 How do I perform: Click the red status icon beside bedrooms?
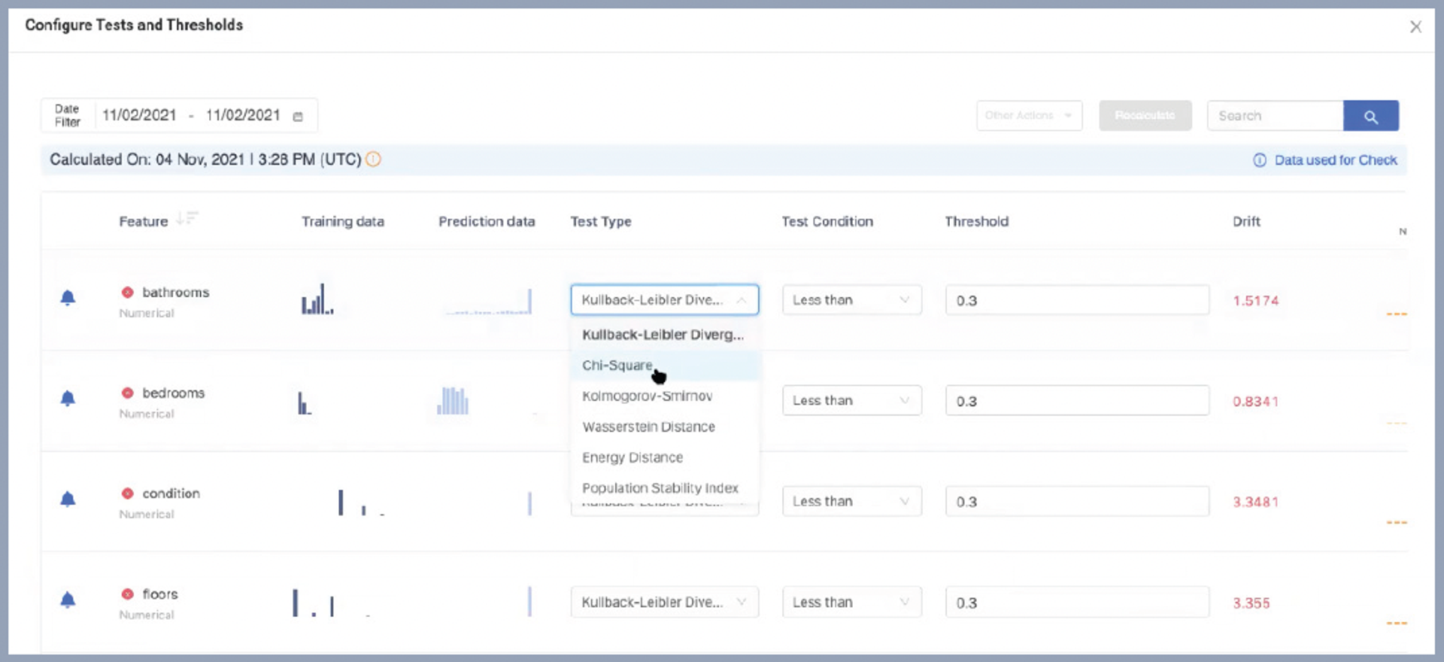(x=127, y=393)
